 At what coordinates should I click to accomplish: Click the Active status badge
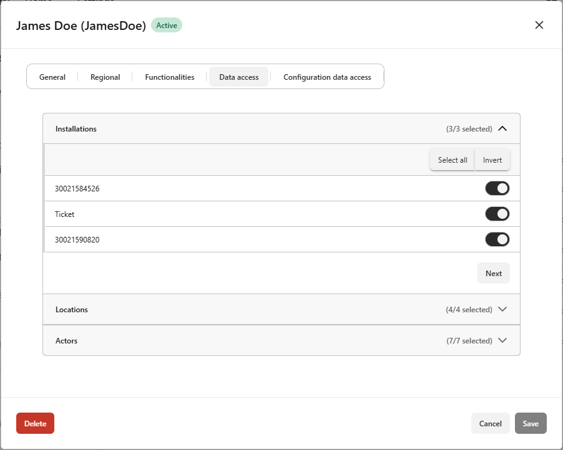[167, 26]
